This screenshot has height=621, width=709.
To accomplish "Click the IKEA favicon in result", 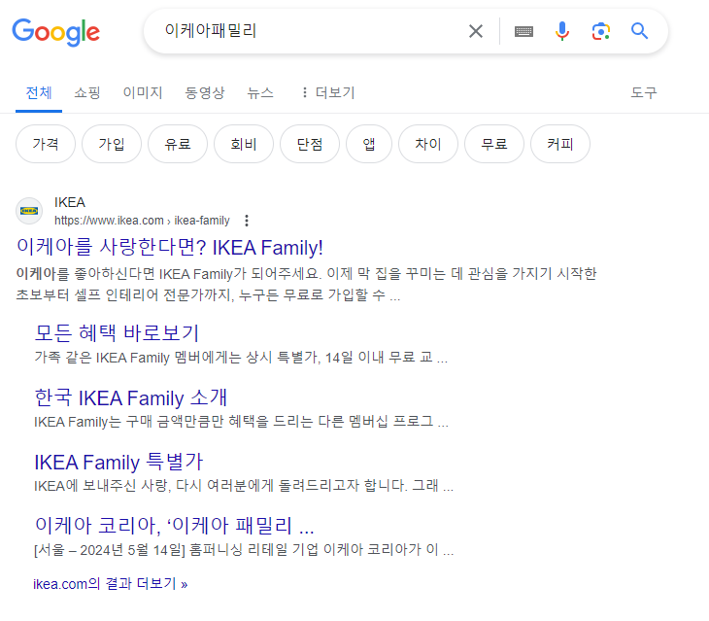I will click(x=29, y=211).
